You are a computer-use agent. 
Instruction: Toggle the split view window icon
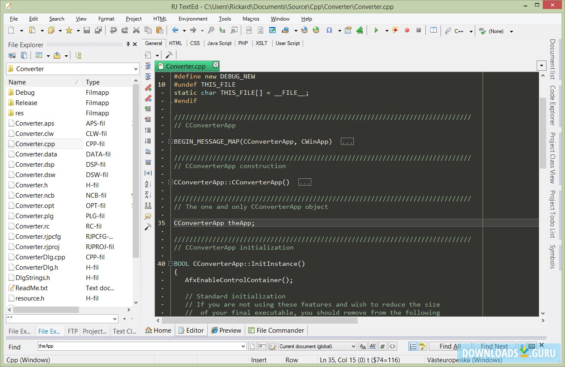[434, 30]
